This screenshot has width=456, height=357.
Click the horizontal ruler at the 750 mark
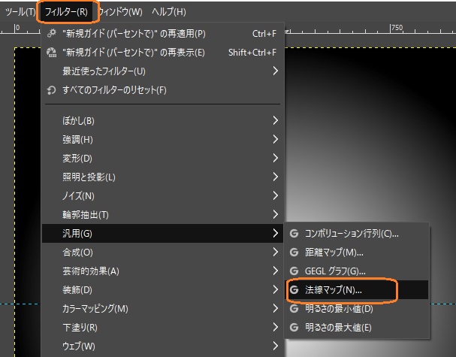391,32
